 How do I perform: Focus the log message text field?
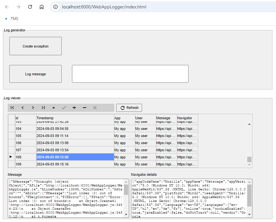[x=130, y=74]
